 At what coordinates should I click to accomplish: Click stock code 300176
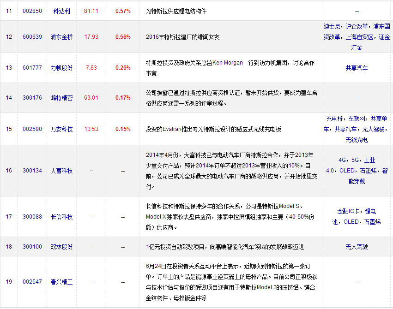tap(32, 98)
